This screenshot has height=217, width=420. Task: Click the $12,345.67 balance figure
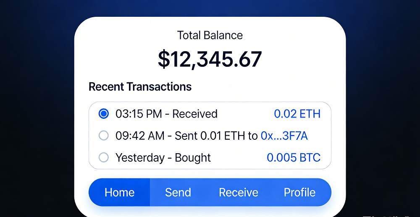(210, 59)
